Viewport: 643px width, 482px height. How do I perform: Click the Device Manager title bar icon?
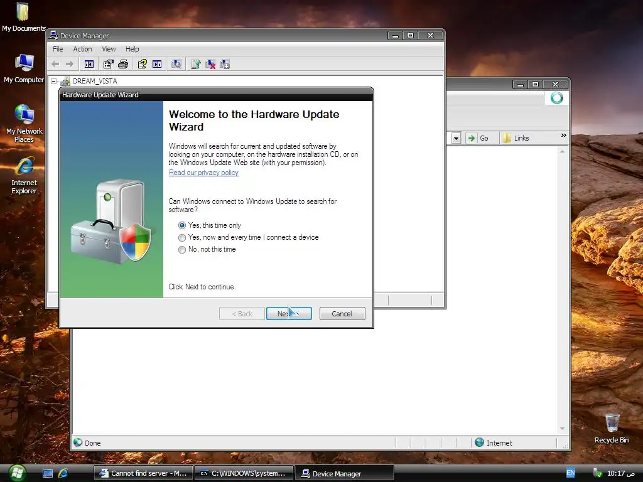(x=53, y=35)
